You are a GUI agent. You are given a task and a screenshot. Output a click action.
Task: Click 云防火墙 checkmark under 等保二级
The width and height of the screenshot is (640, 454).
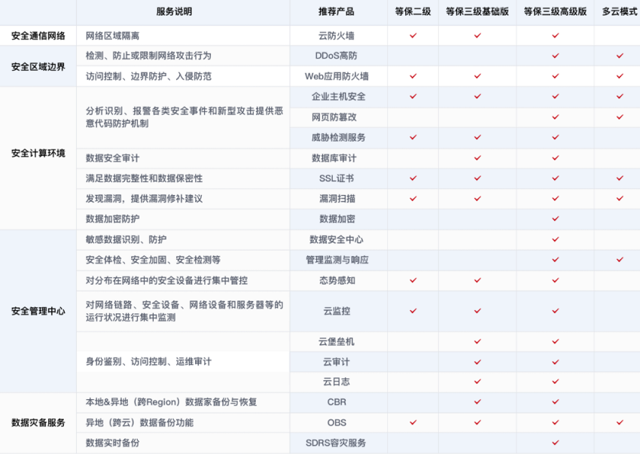pos(413,35)
